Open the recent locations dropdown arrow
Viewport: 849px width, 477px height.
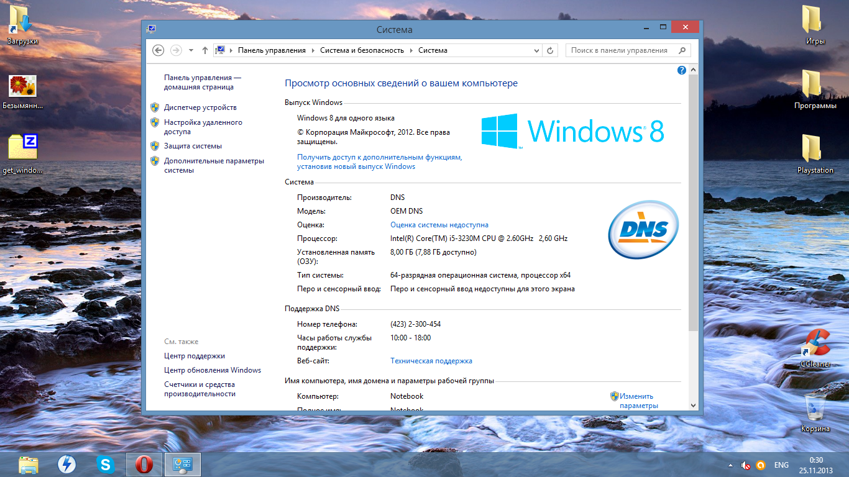coord(191,50)
